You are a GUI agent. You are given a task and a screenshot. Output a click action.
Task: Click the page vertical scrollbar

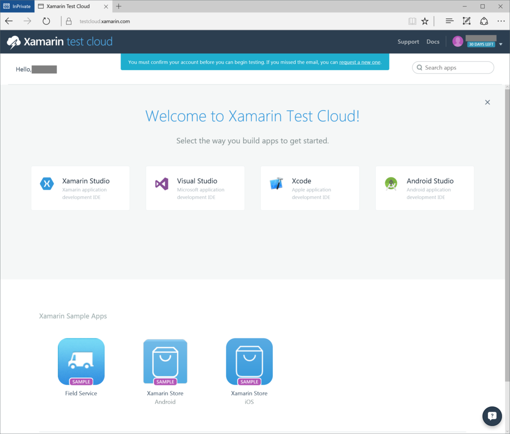pos(507,234)
